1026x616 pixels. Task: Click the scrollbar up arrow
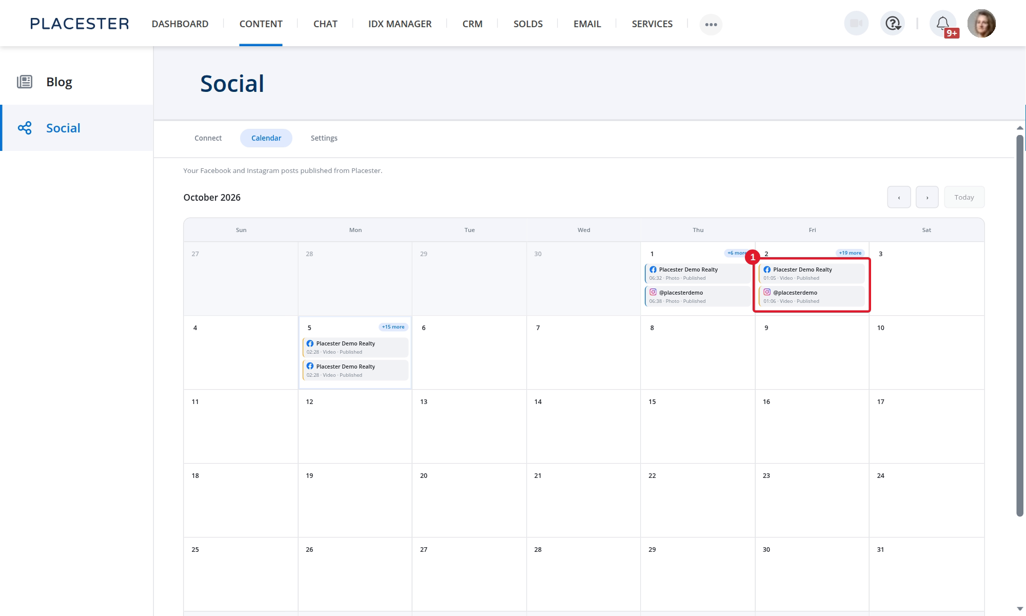1020,128
